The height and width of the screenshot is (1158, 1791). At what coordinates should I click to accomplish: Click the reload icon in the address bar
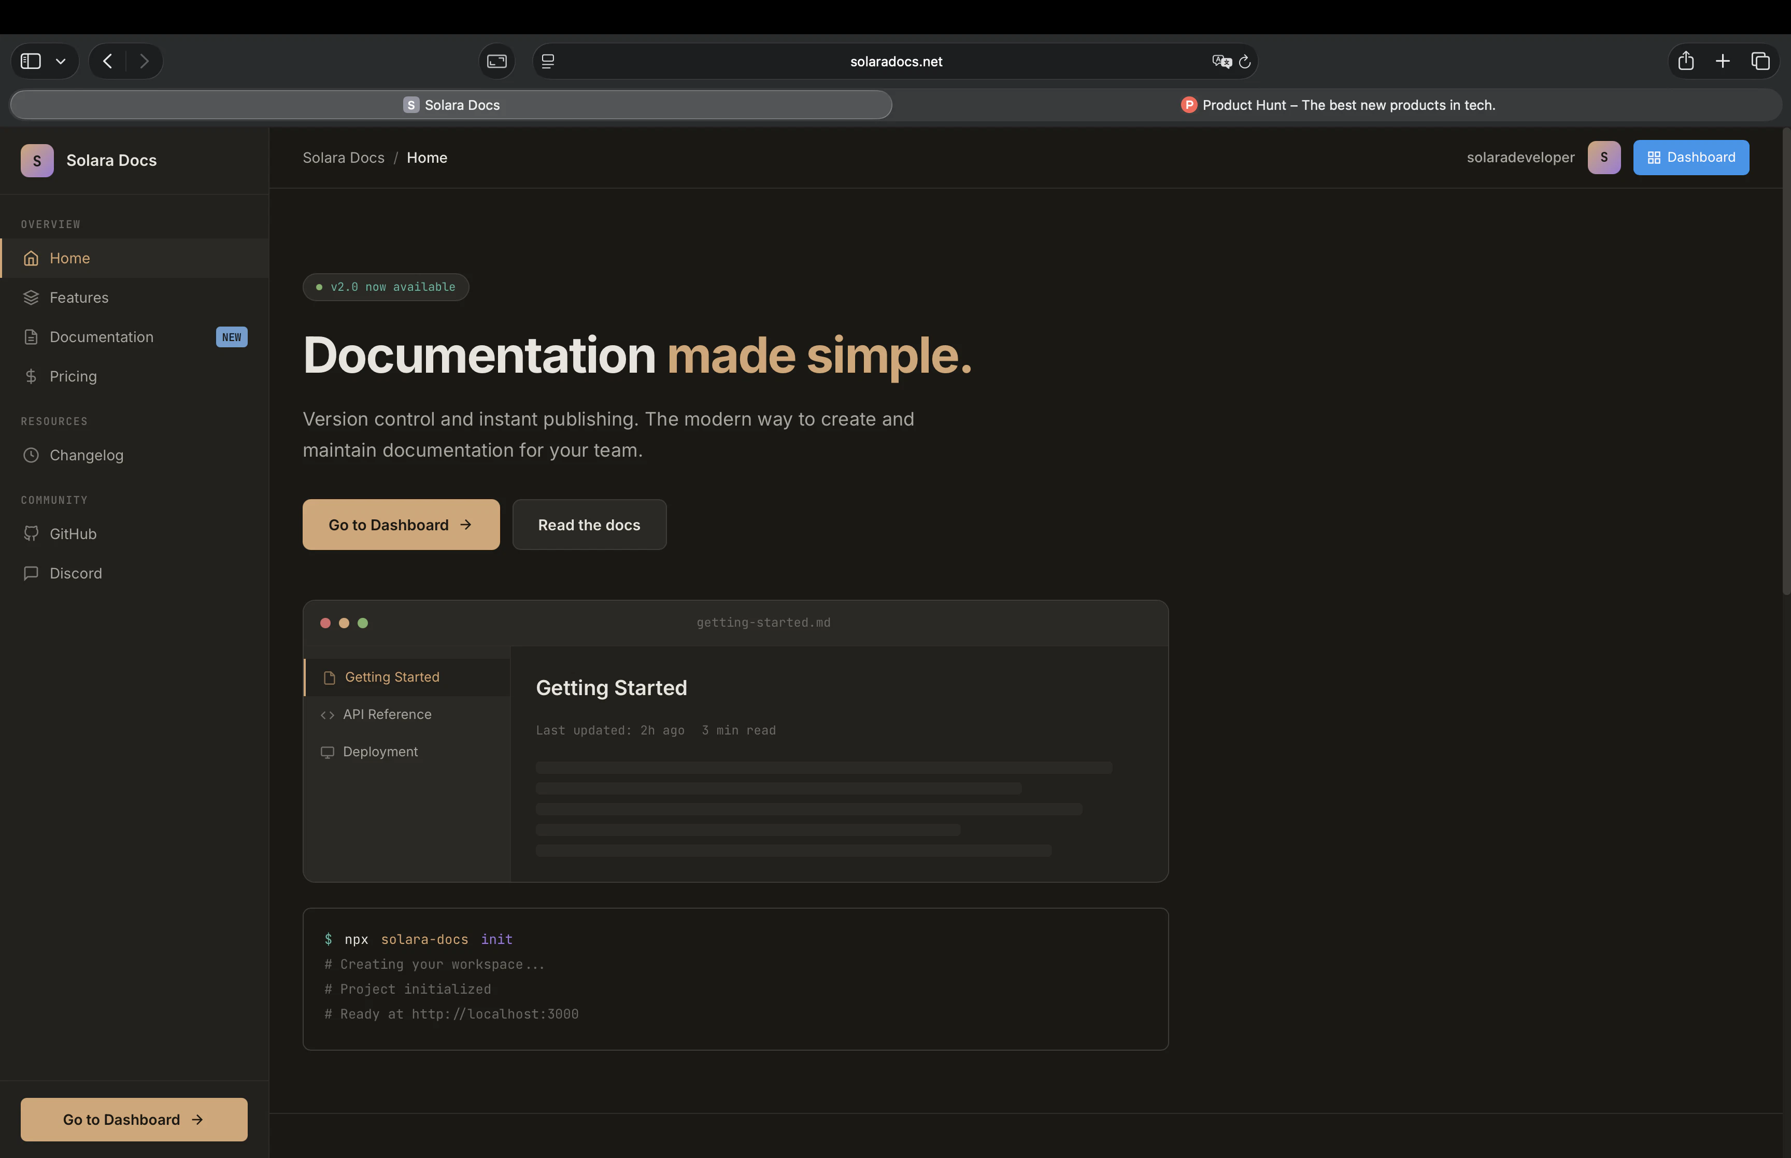(x=1245, y=61)
